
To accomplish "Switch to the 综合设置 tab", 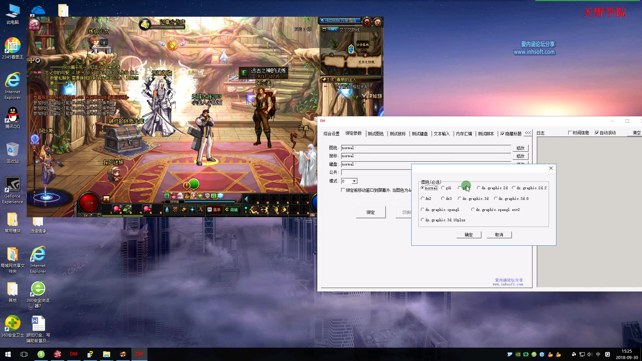I will 331,134.
